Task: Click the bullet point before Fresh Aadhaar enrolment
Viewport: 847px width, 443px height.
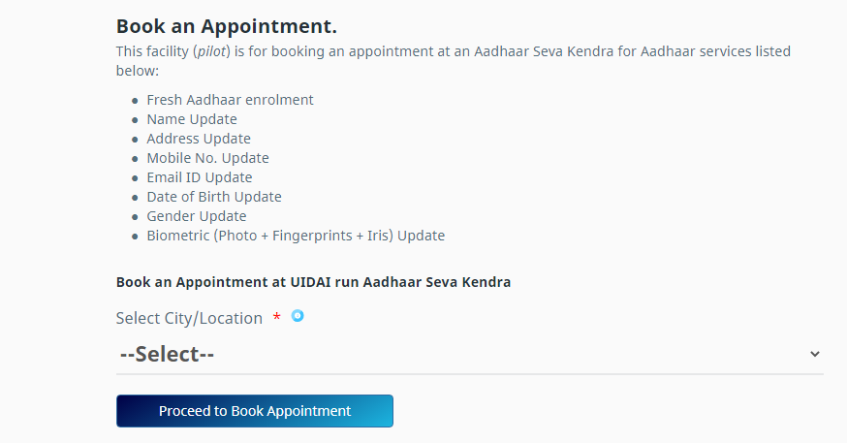Action: tap(135, 101)
